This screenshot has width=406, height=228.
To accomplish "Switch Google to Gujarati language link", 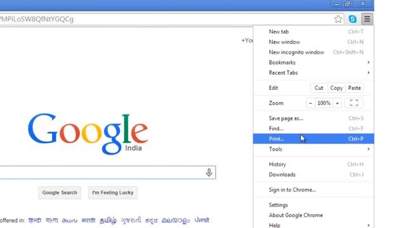I will tap(131, 220).
